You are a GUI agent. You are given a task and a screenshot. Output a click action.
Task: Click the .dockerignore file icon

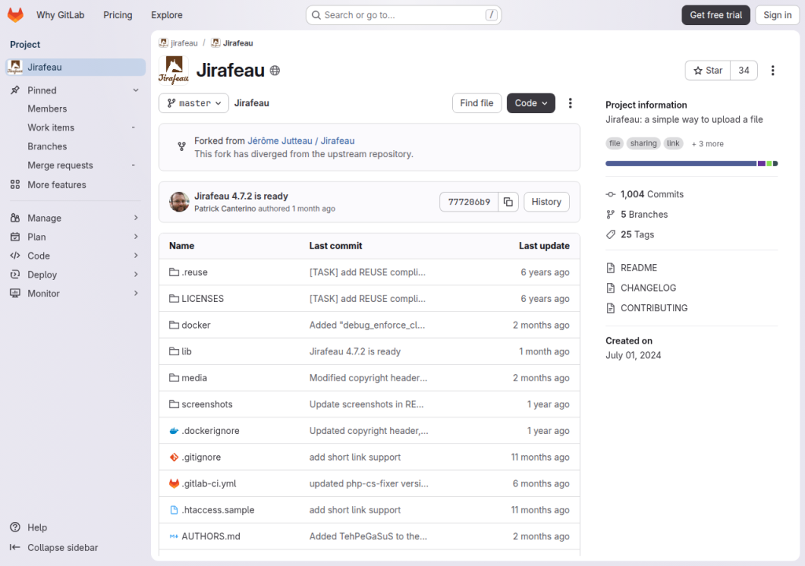[174, 431]
